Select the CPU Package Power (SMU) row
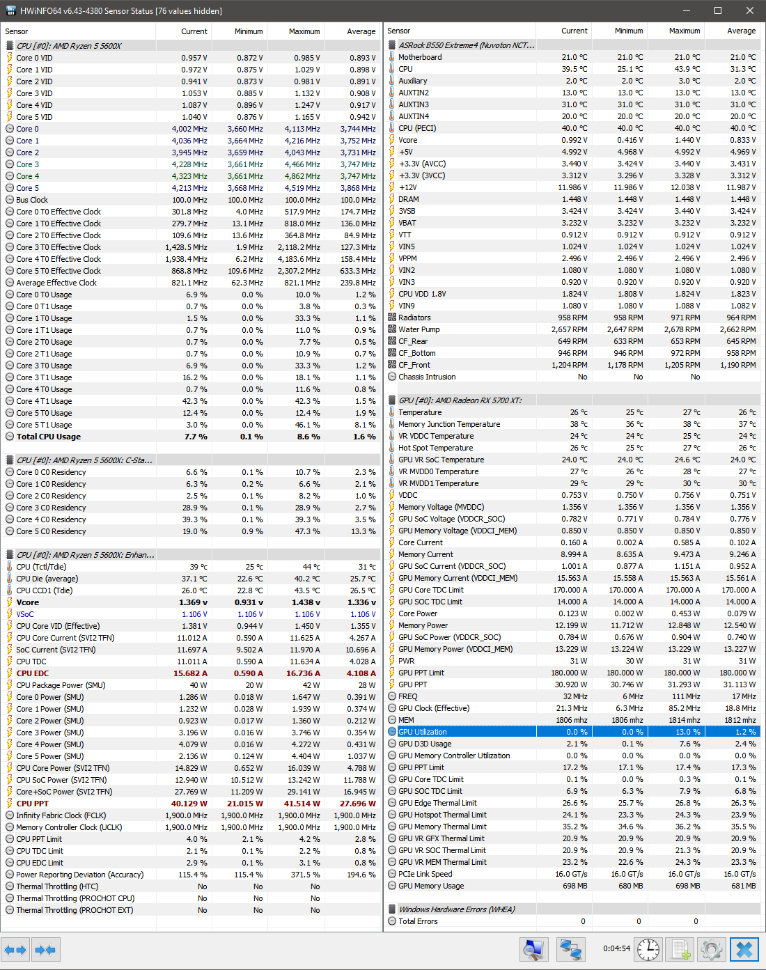 point(191,685)
